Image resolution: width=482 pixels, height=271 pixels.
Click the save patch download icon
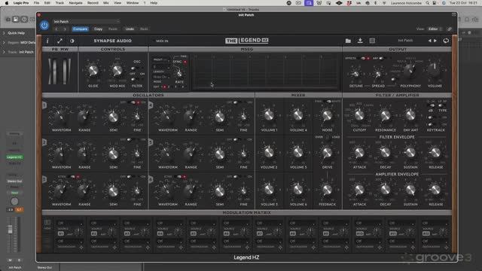pos(360,41)
